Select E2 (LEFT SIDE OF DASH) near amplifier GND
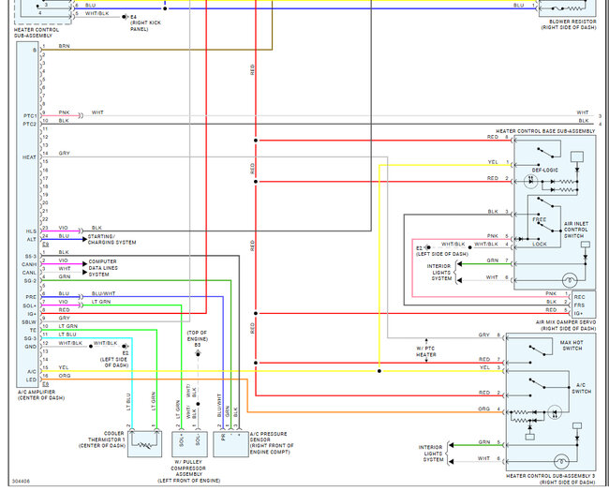 [x=116, y=359]
